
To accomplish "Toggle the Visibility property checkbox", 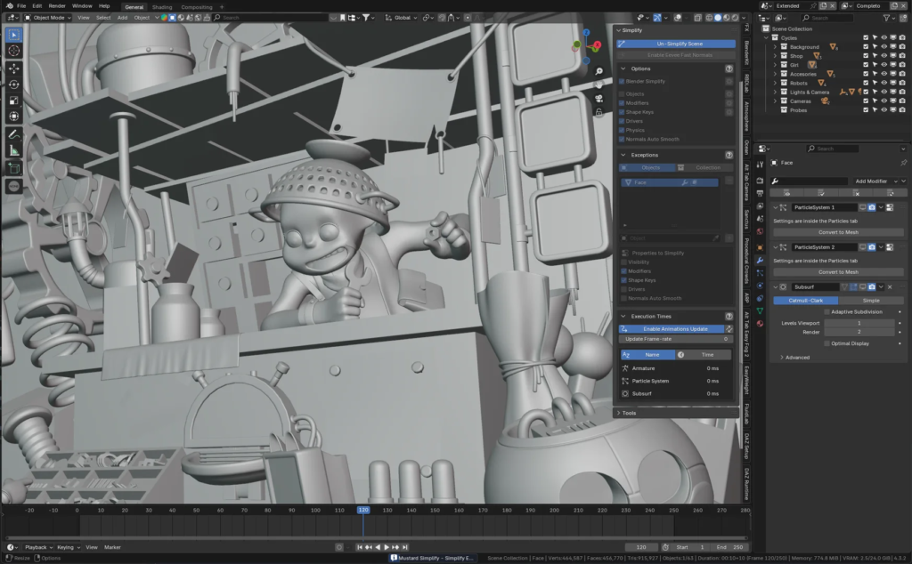I will tap(624, 262).
